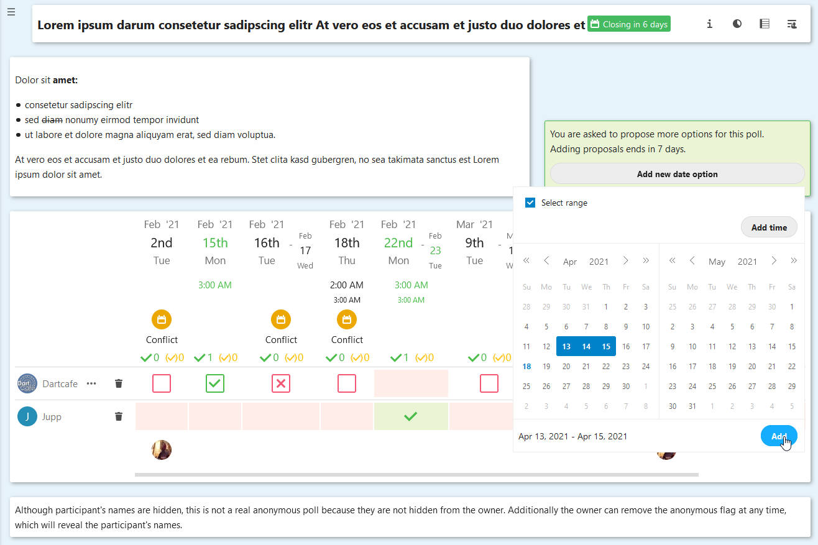Go to next year in May calendar

794,260
